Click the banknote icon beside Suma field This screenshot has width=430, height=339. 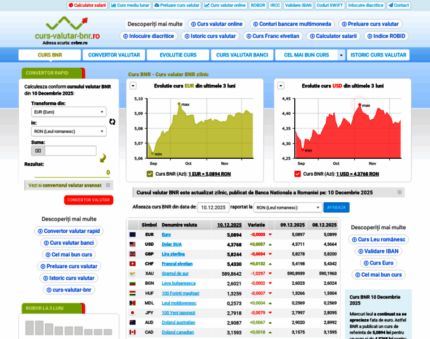[38, 151]
